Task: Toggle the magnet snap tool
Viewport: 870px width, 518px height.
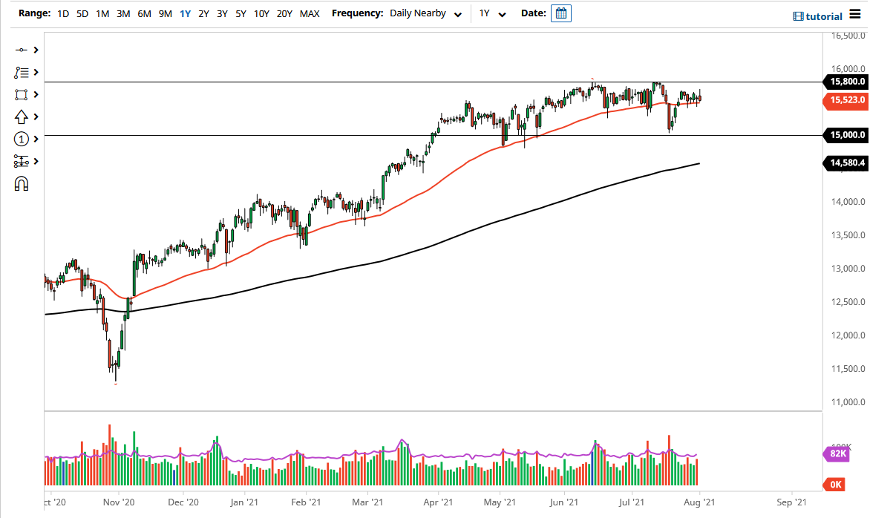Action: 21,183
